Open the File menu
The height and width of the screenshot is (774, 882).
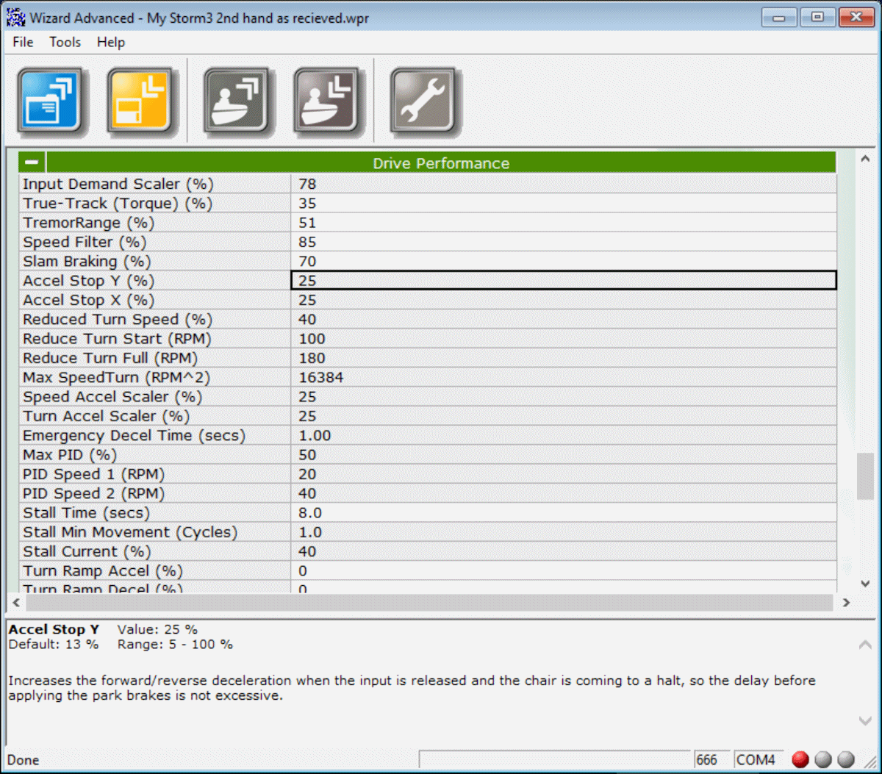click(x=23, y=42)
